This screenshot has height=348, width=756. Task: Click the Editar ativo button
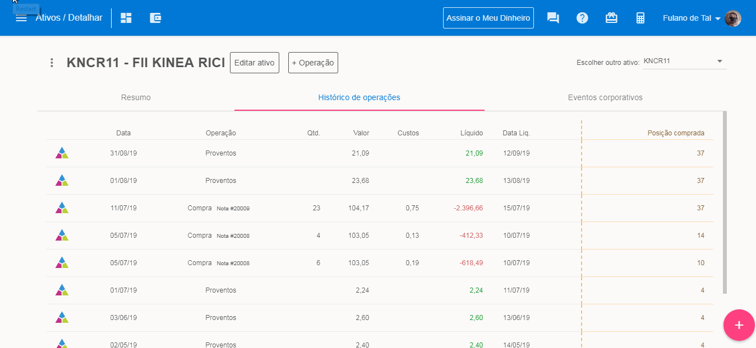[x=255, y=63]
